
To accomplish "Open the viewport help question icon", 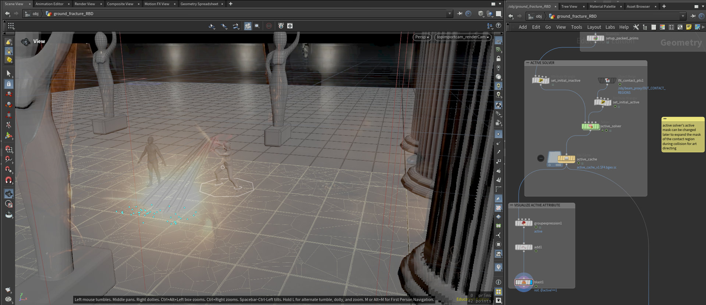I will 499,26.
